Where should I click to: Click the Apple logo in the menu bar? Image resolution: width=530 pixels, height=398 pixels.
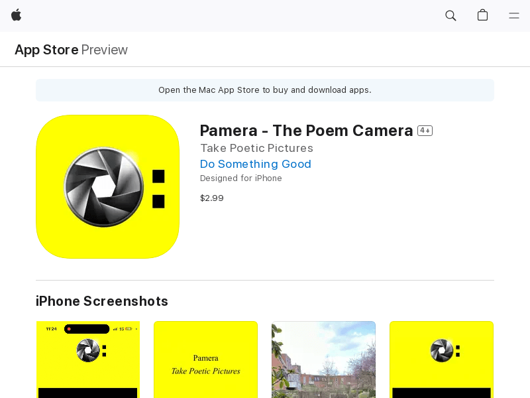(x=16, y=15)
